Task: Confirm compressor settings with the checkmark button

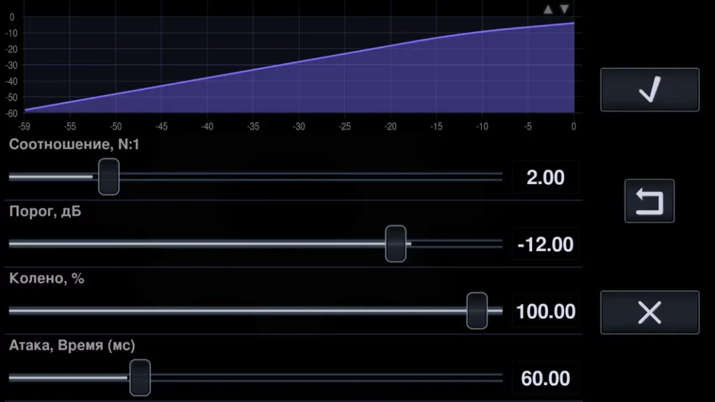Action: [x=649, y=90]
